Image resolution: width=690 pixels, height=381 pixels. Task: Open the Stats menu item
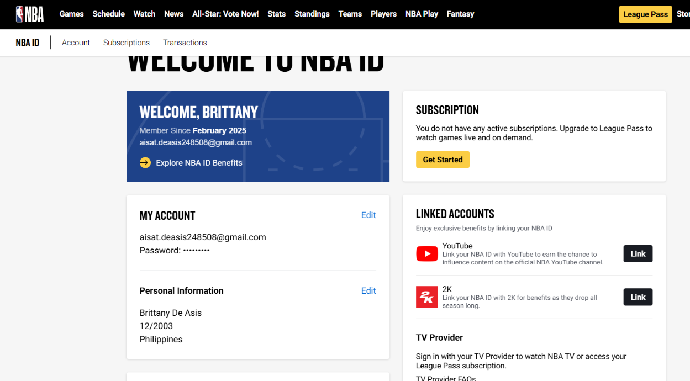click(277, 14)
